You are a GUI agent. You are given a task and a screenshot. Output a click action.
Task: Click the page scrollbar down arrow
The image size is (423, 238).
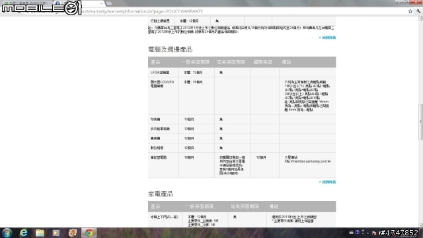click(x=420, y=225)
